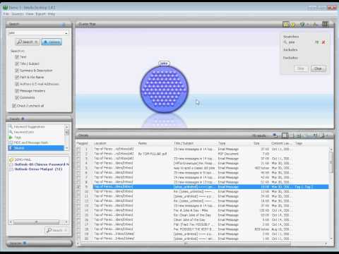Select the highlighted Source facet
339x254 pixels.
point(36,148)
